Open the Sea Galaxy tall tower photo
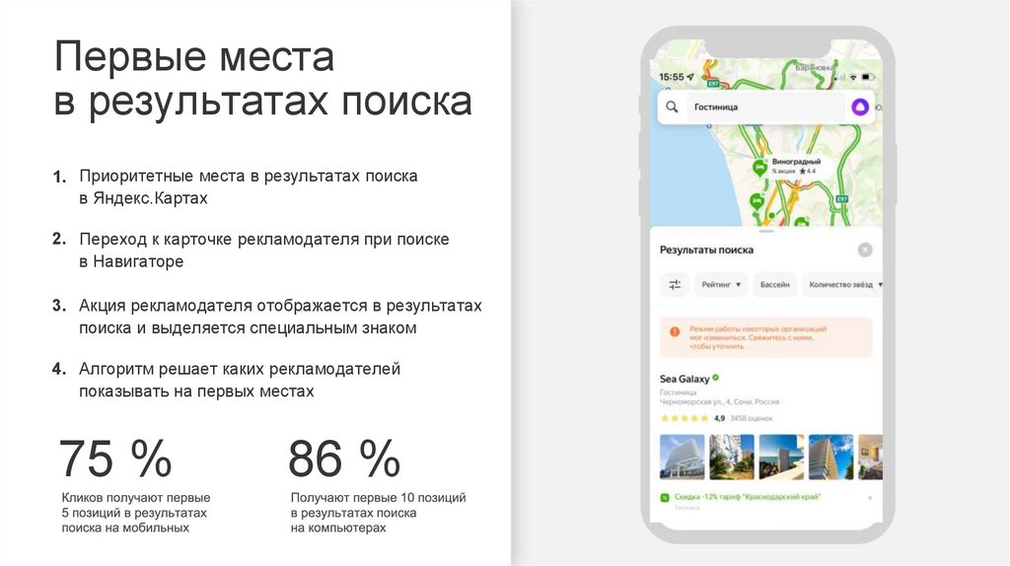The height and width of the screenshot is (566, 1010). click(830, 458)
